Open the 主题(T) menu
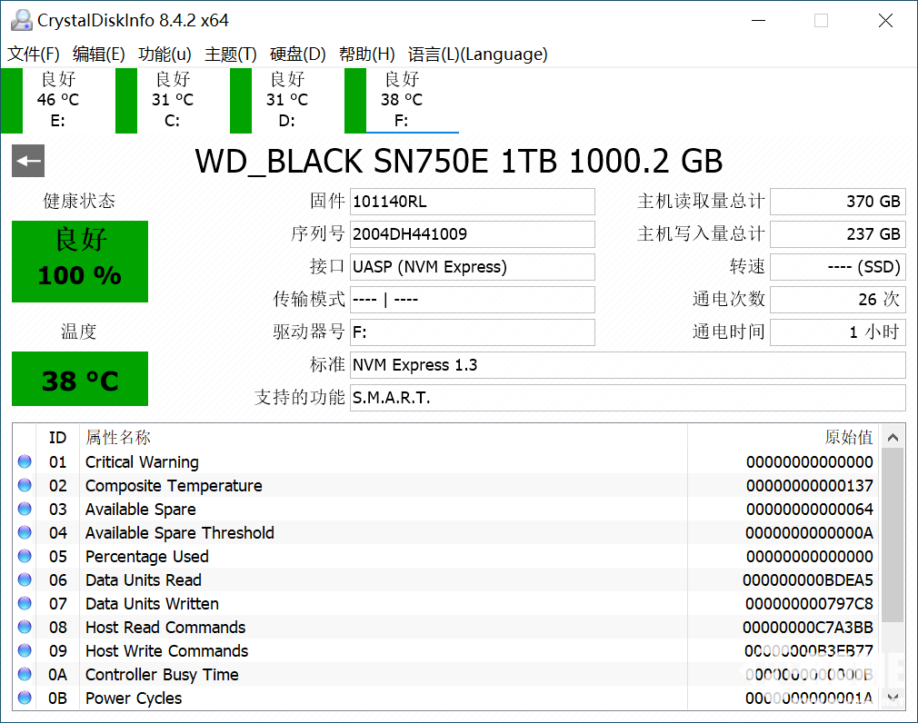The image size is (918, 723). (x=231, y=54)
